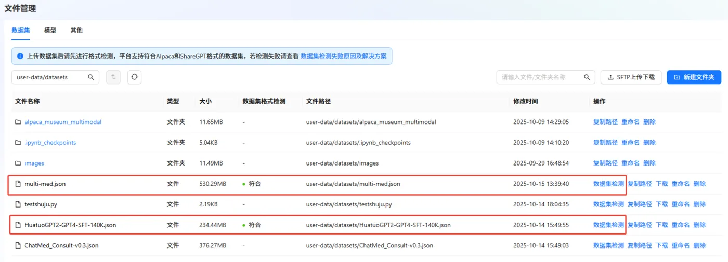Create a new folder with 新建文件夹
Image resolution: width=728 pixels, height=262 pixels.
point(694,77)
